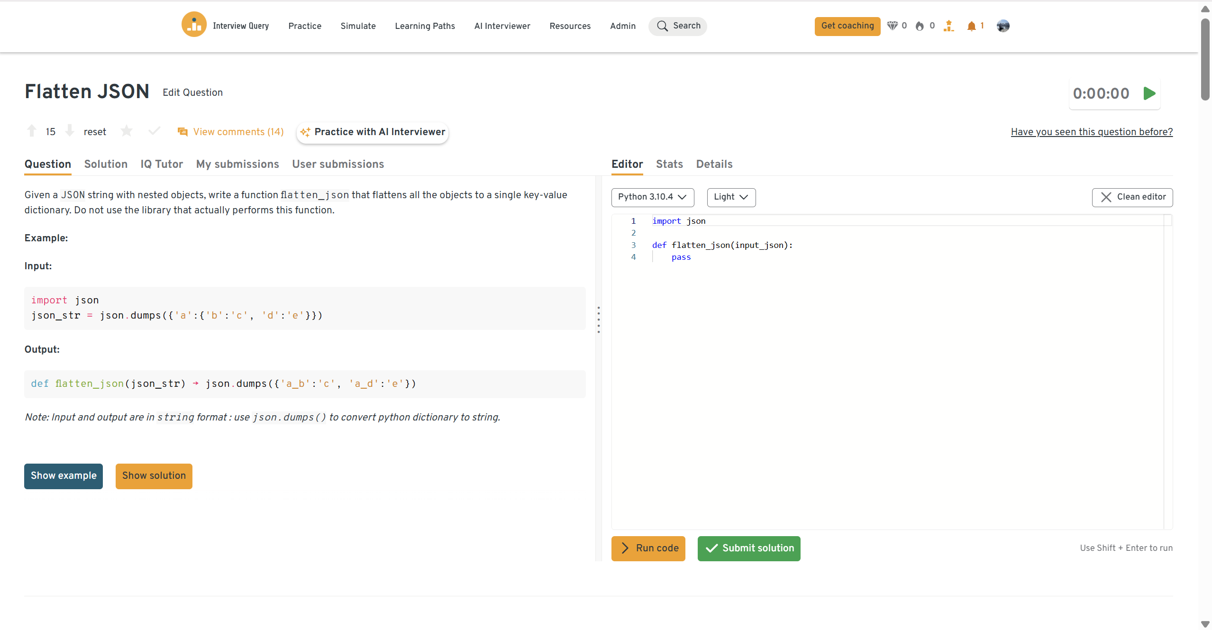Click the Search field in the navbar

[x=678, y=26]
